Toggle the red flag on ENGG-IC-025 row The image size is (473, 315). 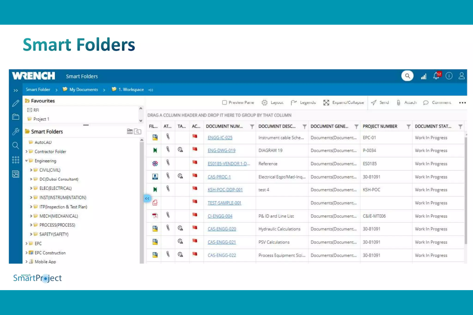pos(194,136)
